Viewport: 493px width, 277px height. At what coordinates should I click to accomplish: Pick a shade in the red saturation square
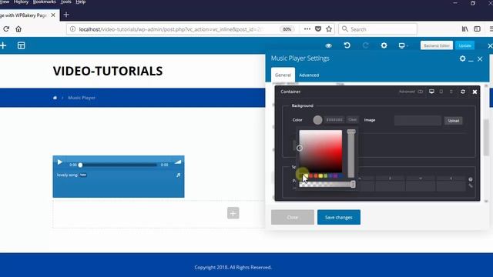pos(320,151)
